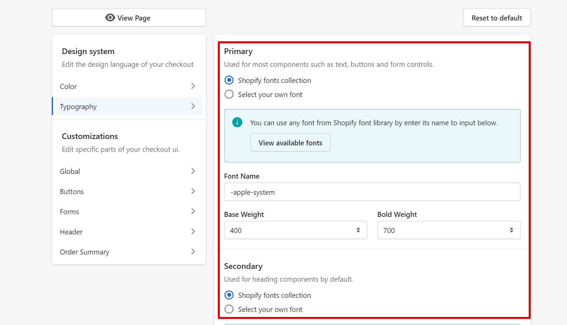Viewport: 567px width, 325px height.
Task: Click the Global row chevron
Action: click(193, 171)
